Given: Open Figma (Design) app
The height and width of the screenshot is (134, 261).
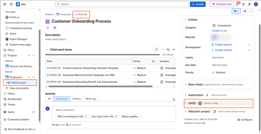Looking at the screenshot, I should 16,39.
